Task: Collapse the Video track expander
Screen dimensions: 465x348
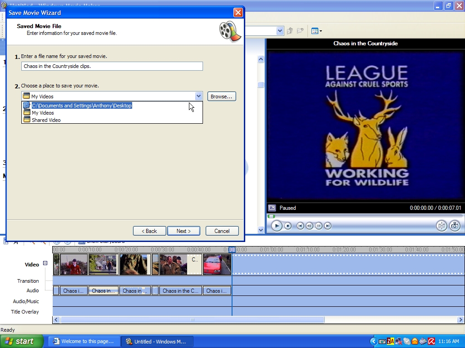Action: tap(45, 263)
